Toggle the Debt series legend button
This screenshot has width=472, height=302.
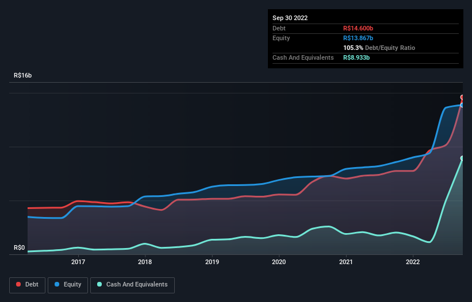click(28, 285)
